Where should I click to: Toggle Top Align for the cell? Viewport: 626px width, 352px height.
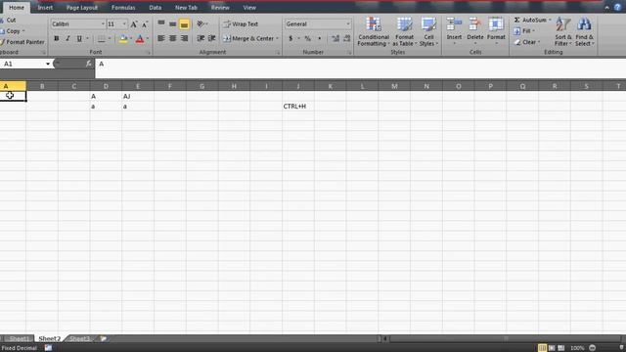pos(160,23)
